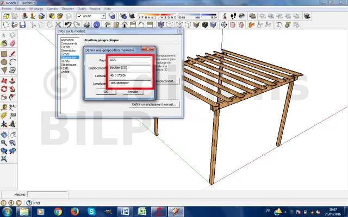
Task: Open the Caméra menu
Action: (52, 9)
